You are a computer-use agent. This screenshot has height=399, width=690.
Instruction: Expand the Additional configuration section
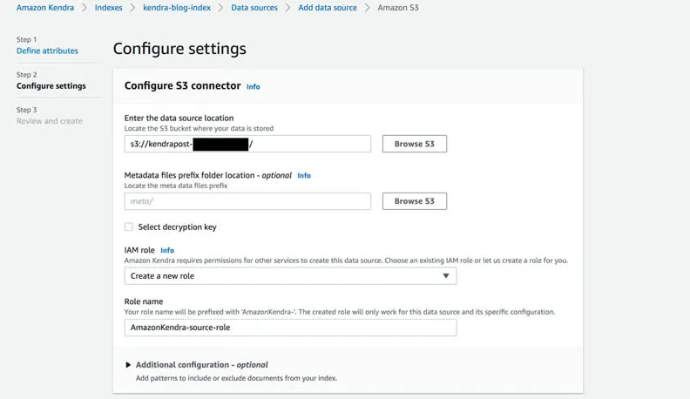click(x=201, y=365)
